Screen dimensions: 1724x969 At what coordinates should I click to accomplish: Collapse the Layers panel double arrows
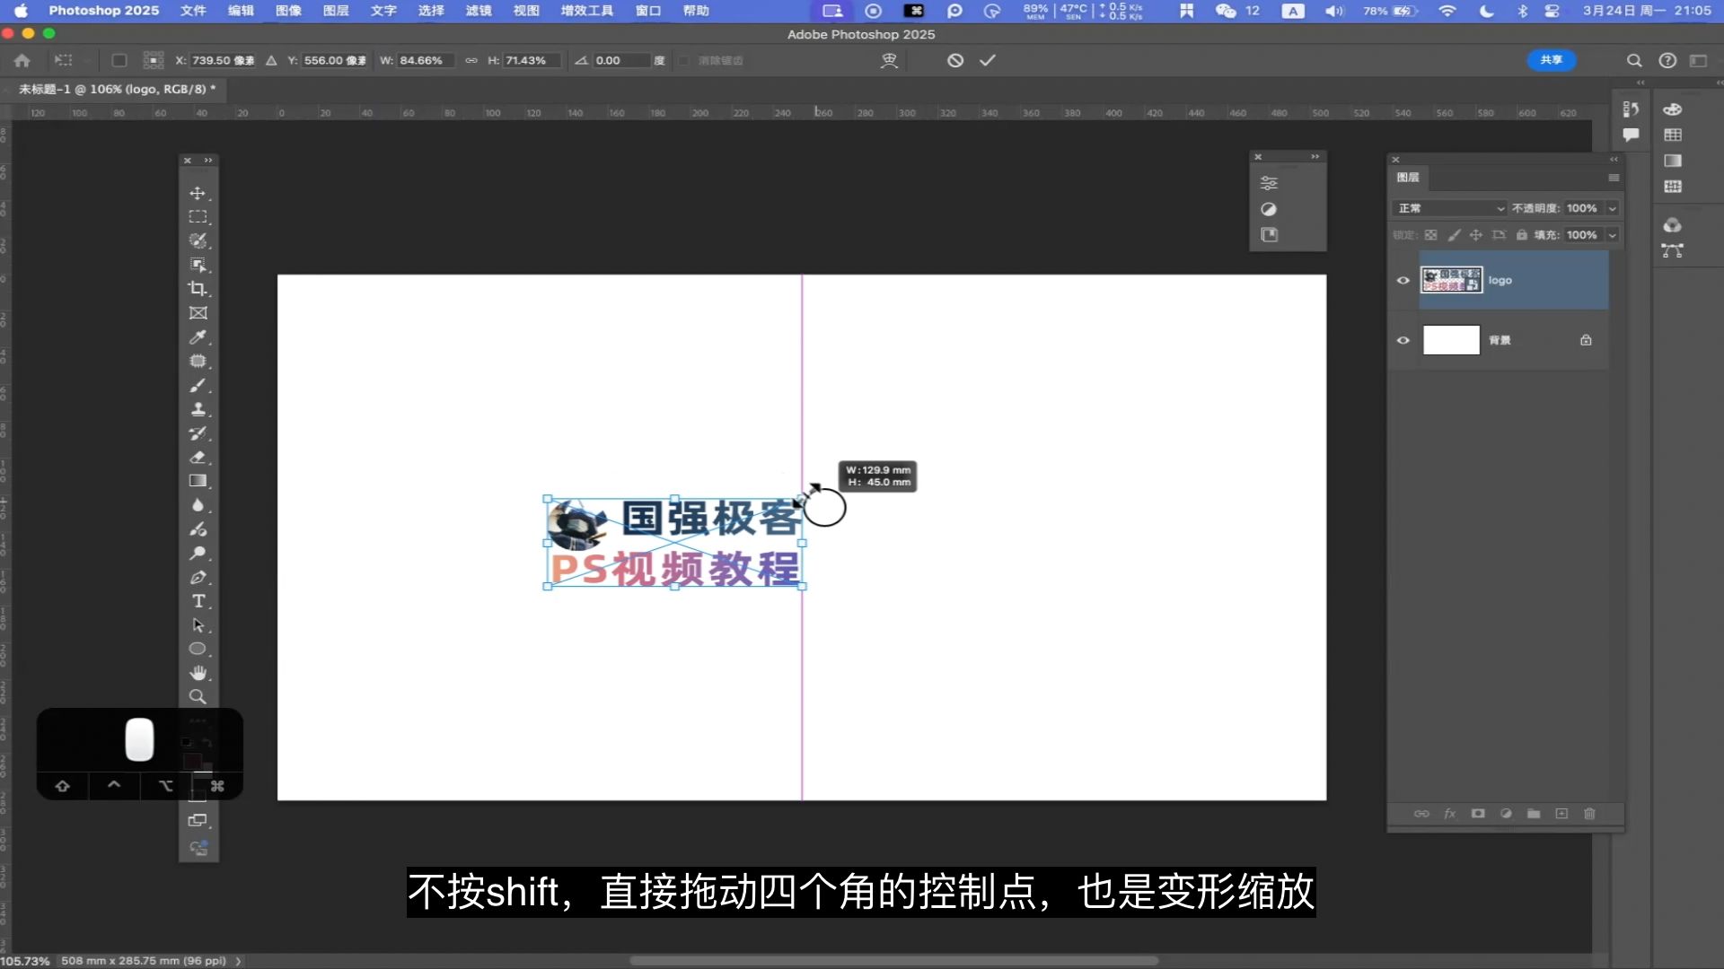pos(1614,159)
